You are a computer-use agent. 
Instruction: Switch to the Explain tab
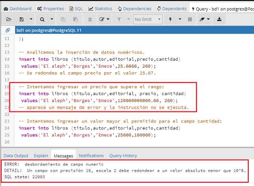click(41, 156)
